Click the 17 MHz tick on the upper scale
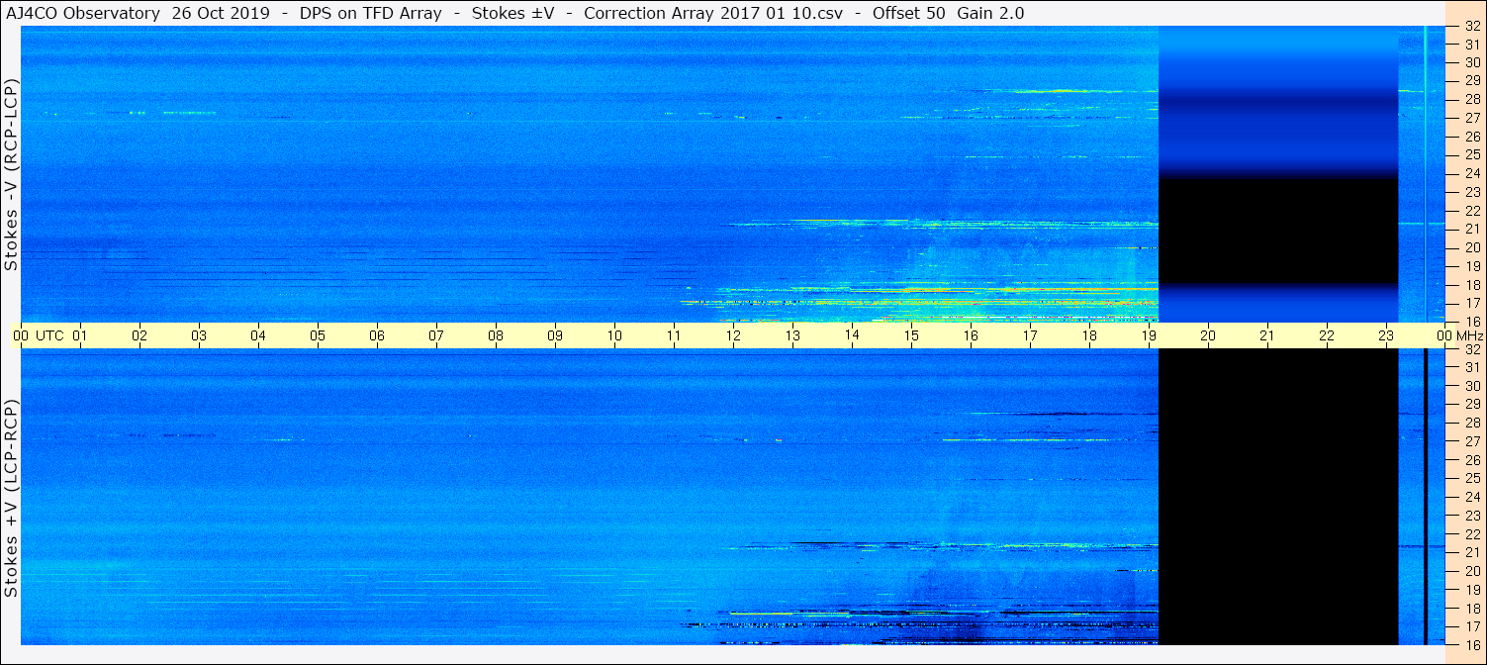 pyautogui.click(x=1472, y=303)
